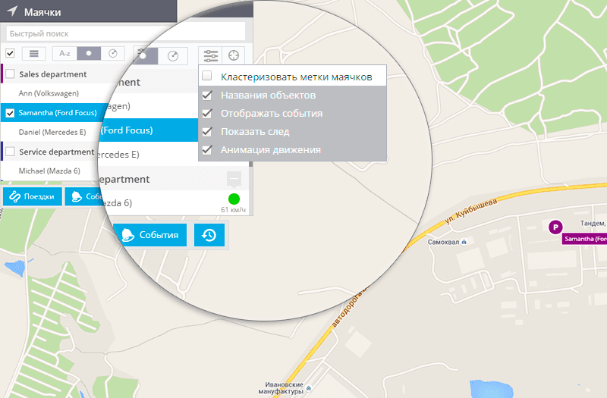Select Michael (Mazda 6) row
The image size is (607, 398).
[x=49, y=171]
